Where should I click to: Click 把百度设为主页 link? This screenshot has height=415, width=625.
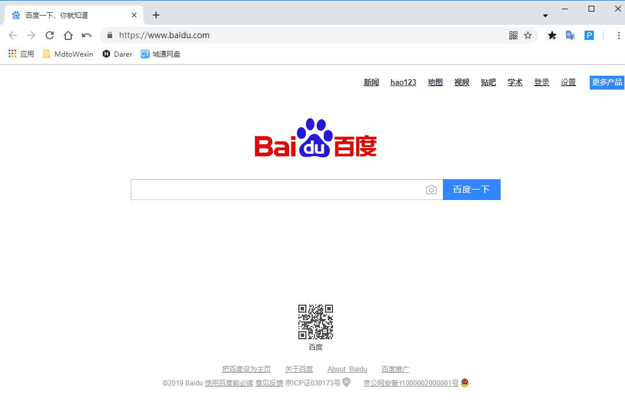(x=246, y=369)
